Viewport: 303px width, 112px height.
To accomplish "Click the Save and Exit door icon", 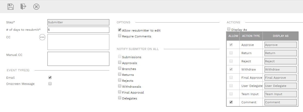I will point(23,7).
